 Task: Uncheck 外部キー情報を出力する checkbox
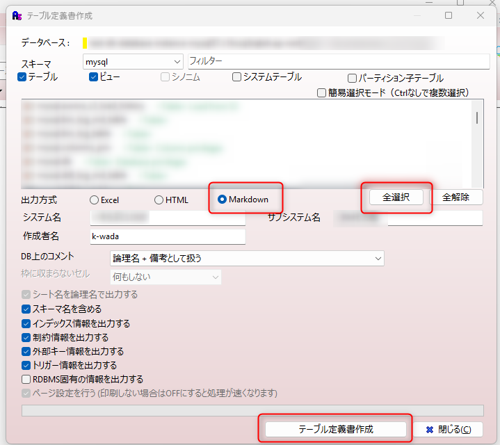pos(26,352)
